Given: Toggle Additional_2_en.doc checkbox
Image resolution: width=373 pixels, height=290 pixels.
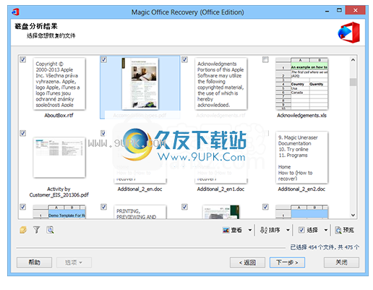Looking at the screenshot, I should click(103, 133).
